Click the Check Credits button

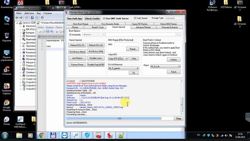click(92, 18)
